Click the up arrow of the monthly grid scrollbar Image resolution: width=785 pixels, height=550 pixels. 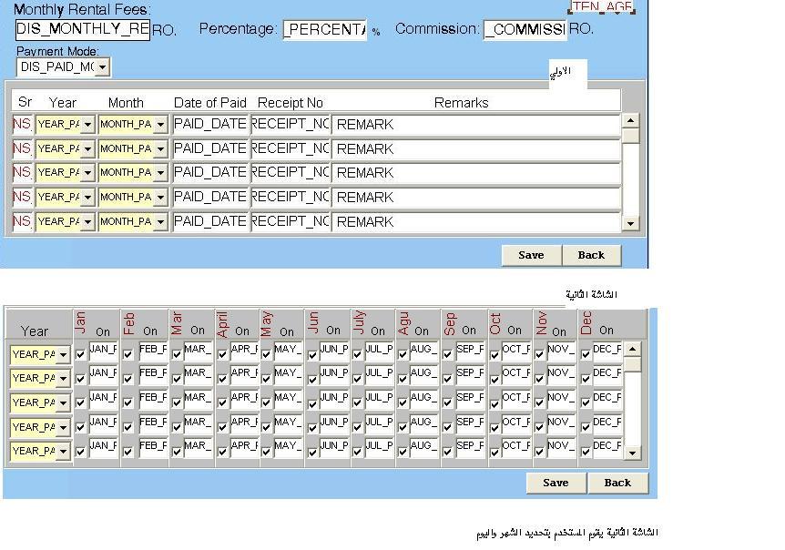click(x=633, y=349)
